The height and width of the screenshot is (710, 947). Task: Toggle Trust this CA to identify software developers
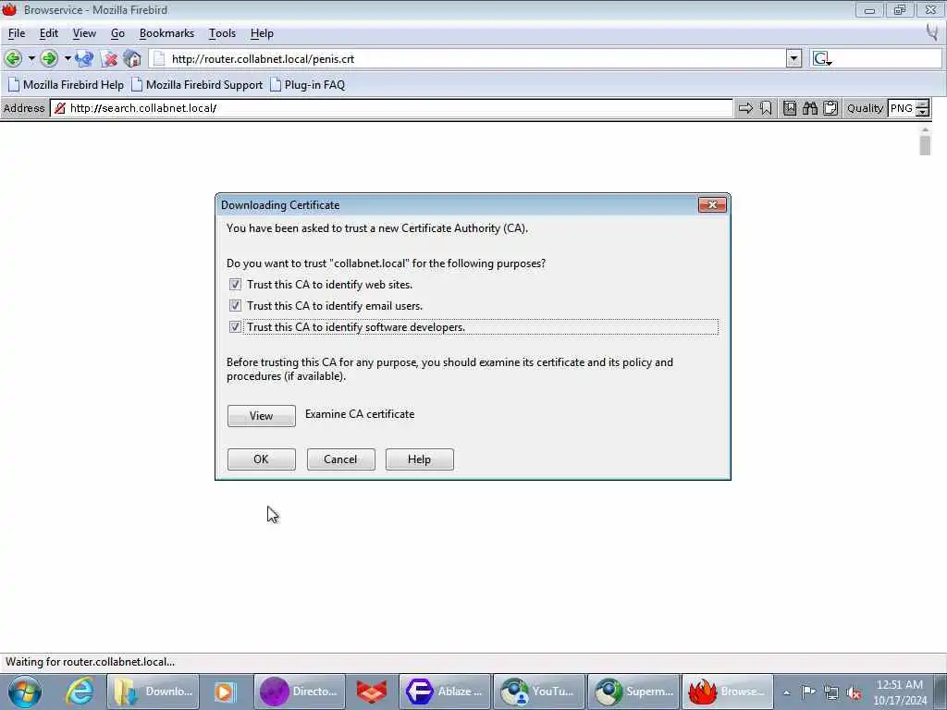coord(235,326)
